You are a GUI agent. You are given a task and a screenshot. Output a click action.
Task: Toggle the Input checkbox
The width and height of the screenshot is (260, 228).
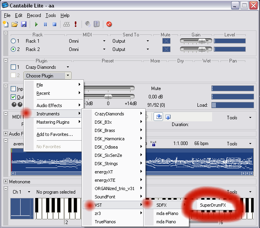click(13, 89)
